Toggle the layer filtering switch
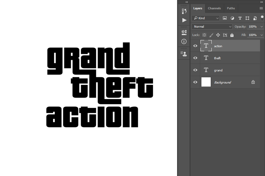Screen dimensions: 265x176 pos(262,18)
